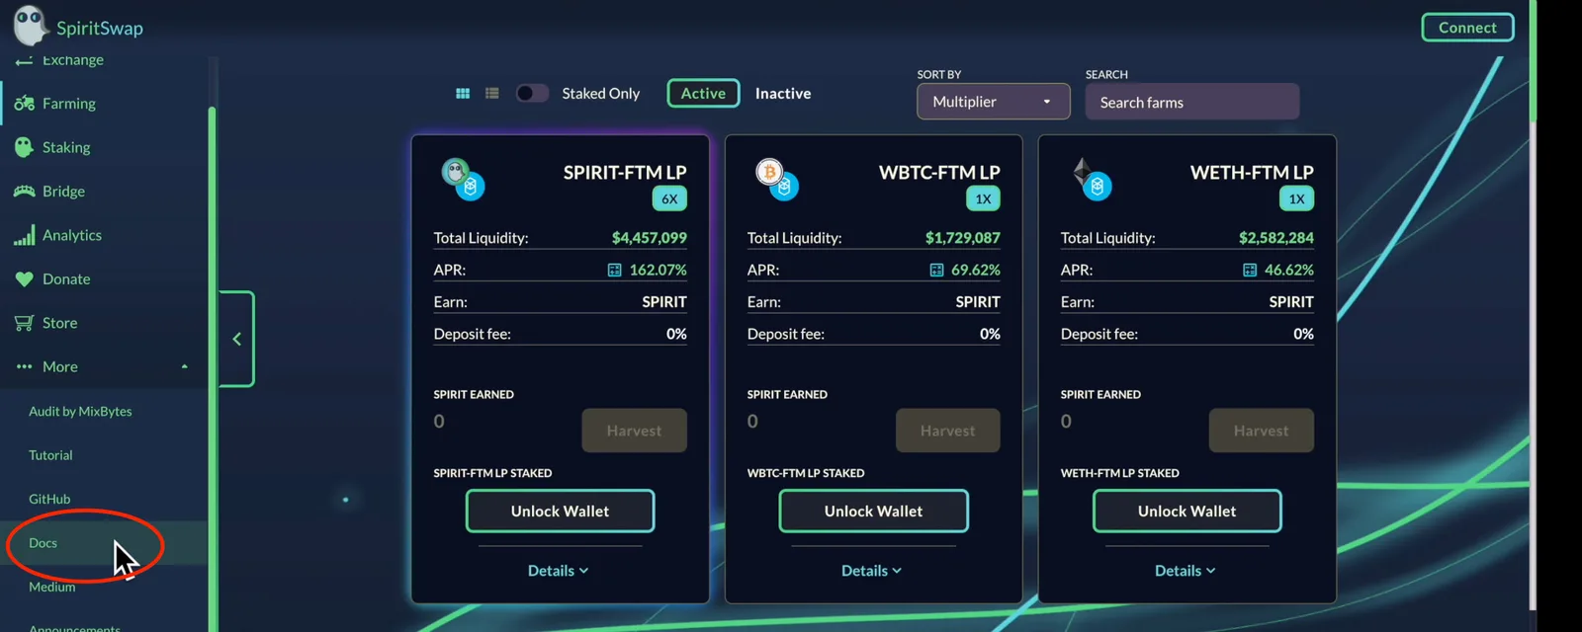Click the 162.07% APR value
This screenshot has width=1582, height=632.
[658, 270]
